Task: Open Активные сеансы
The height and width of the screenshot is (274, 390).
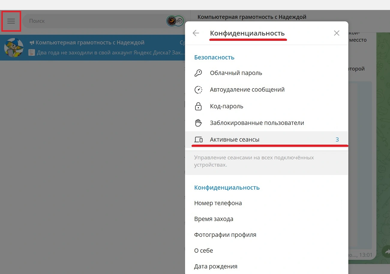Action: 266,140
